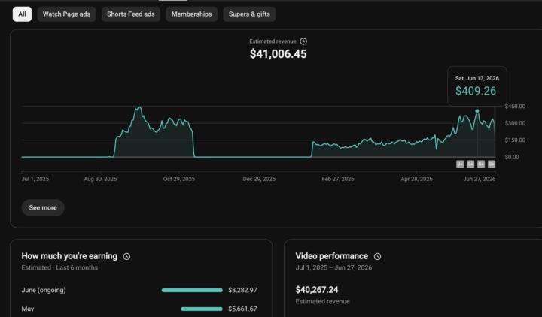Click the $40,267.24 video performance revenue
This screenshot has height=317, width=542.
click(317, 290)
